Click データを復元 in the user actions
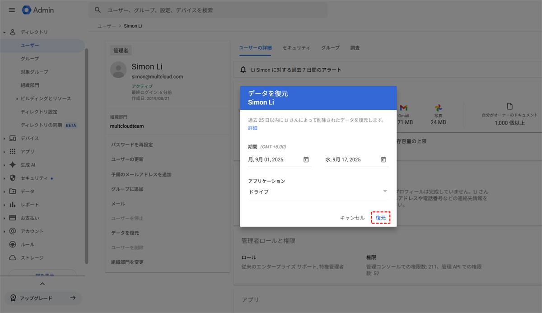This screenshot has width=542, height=313. [x=125, y=233]
